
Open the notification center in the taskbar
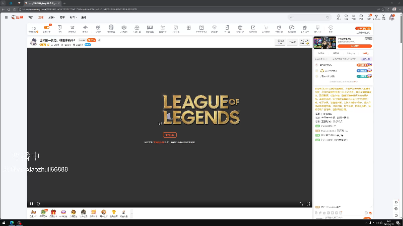pos(398,223)
